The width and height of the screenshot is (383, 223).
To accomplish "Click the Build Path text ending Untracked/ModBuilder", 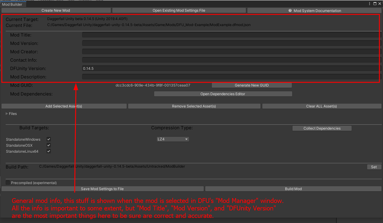I will coord(112,166).
